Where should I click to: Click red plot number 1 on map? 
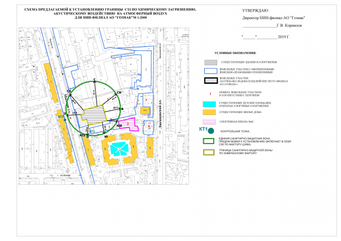[x=109, y=126]
